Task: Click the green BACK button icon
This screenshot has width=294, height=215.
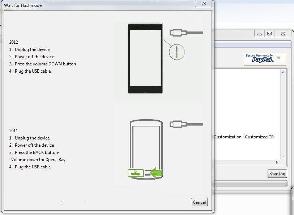Action: 135,173
